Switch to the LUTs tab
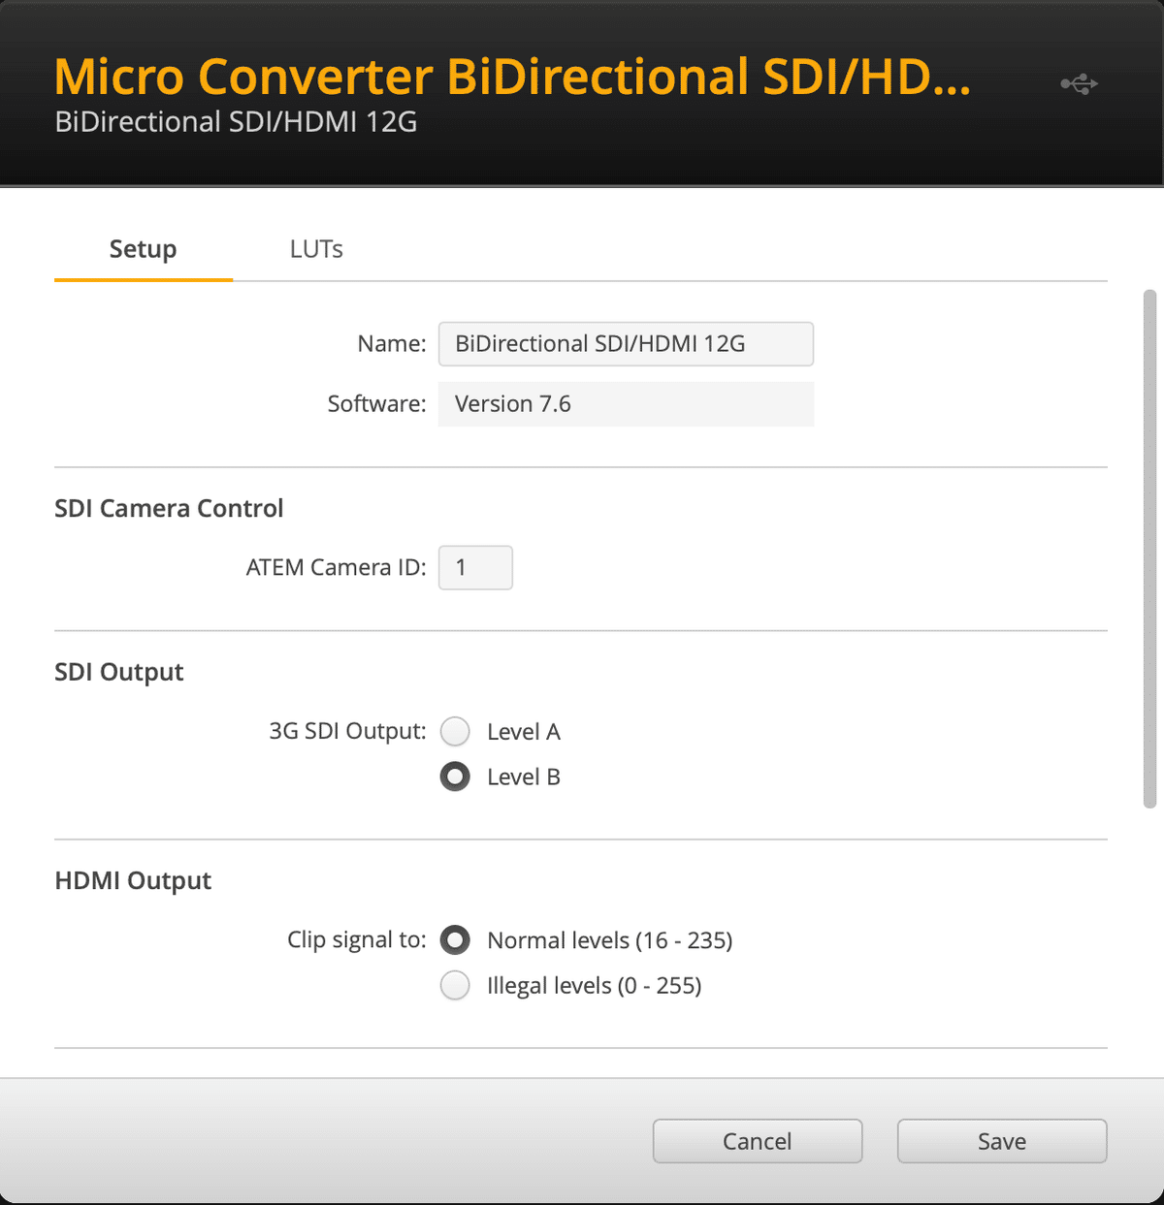This screenshot has height=1205, width=1164. pyautogui.click(x=316, y=249)
